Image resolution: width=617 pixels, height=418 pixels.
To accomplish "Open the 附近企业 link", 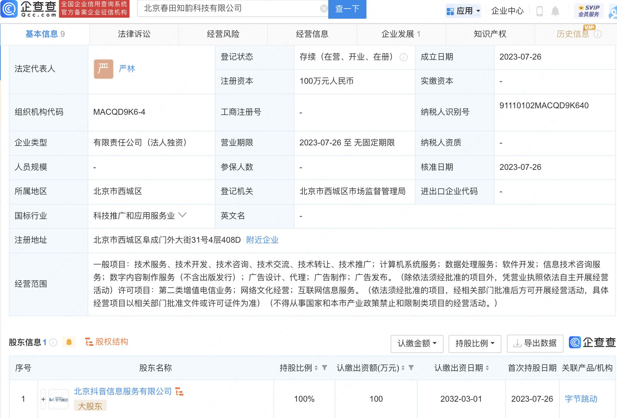I will point(262,240).
